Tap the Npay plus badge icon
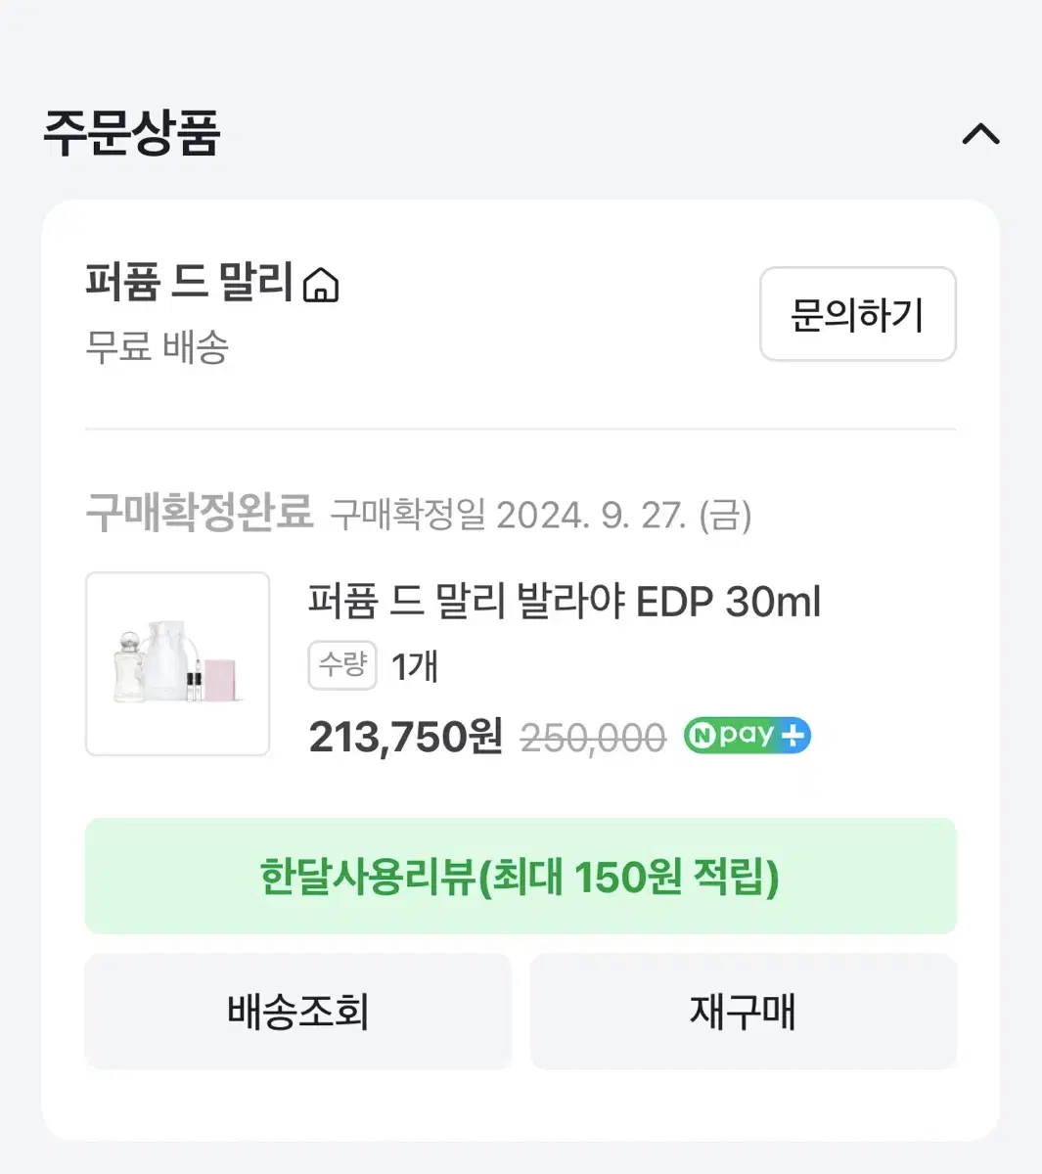 point(748,736)
